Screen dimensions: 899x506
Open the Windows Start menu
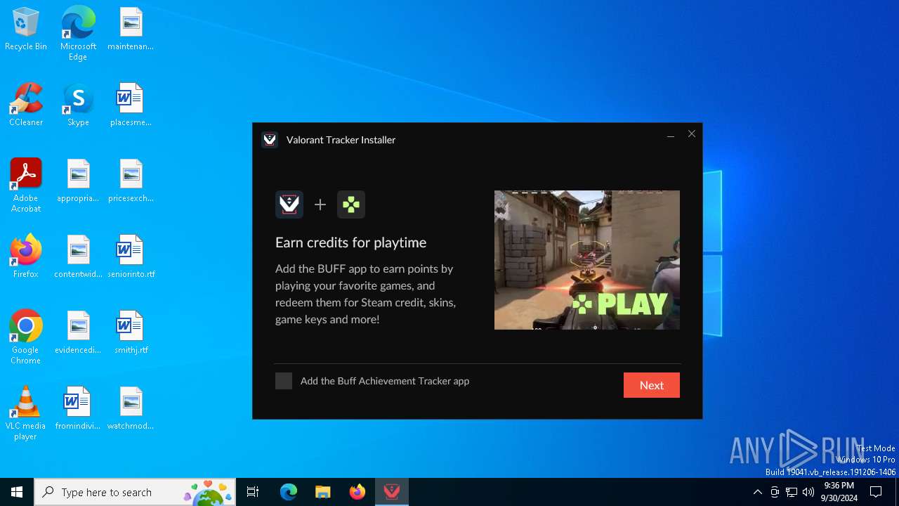click(17, 492)
